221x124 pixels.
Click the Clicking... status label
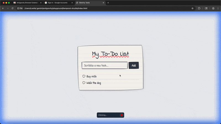tap(102, 115)
